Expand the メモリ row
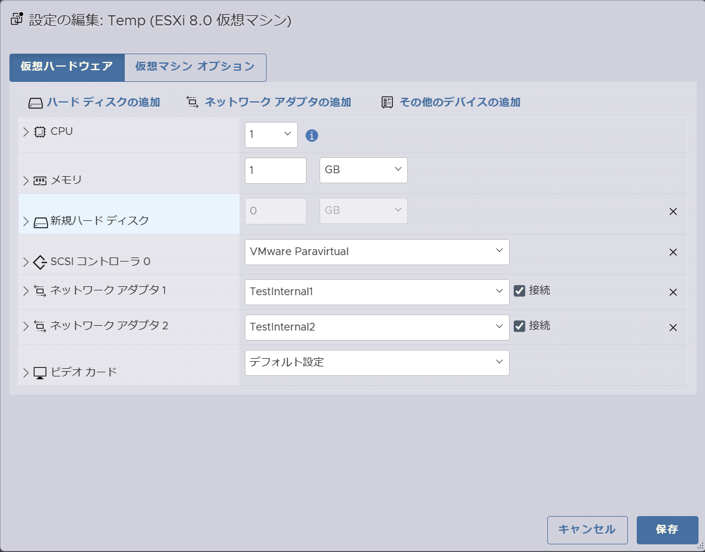Viewport: 705px width, 552px height. 26,180
